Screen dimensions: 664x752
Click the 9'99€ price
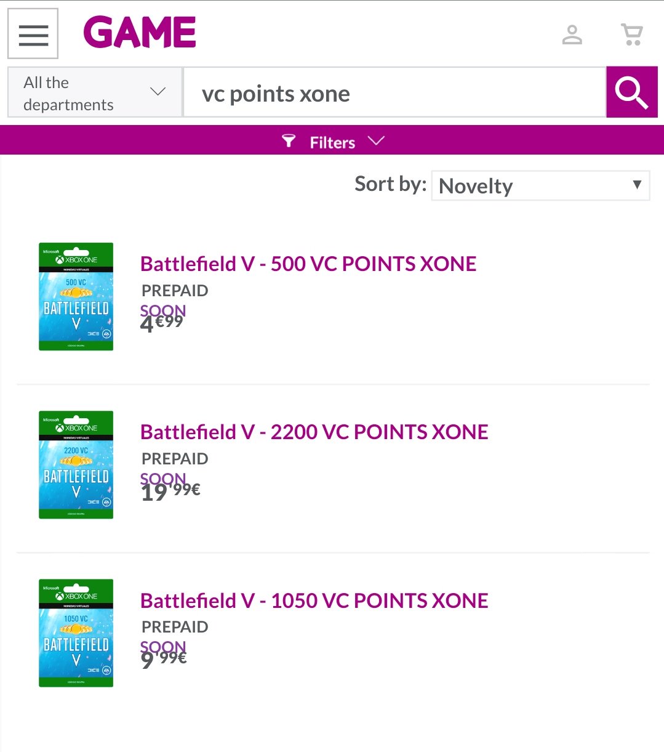coord(164,660)
